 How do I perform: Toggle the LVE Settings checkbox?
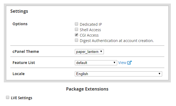pos(8,97)
